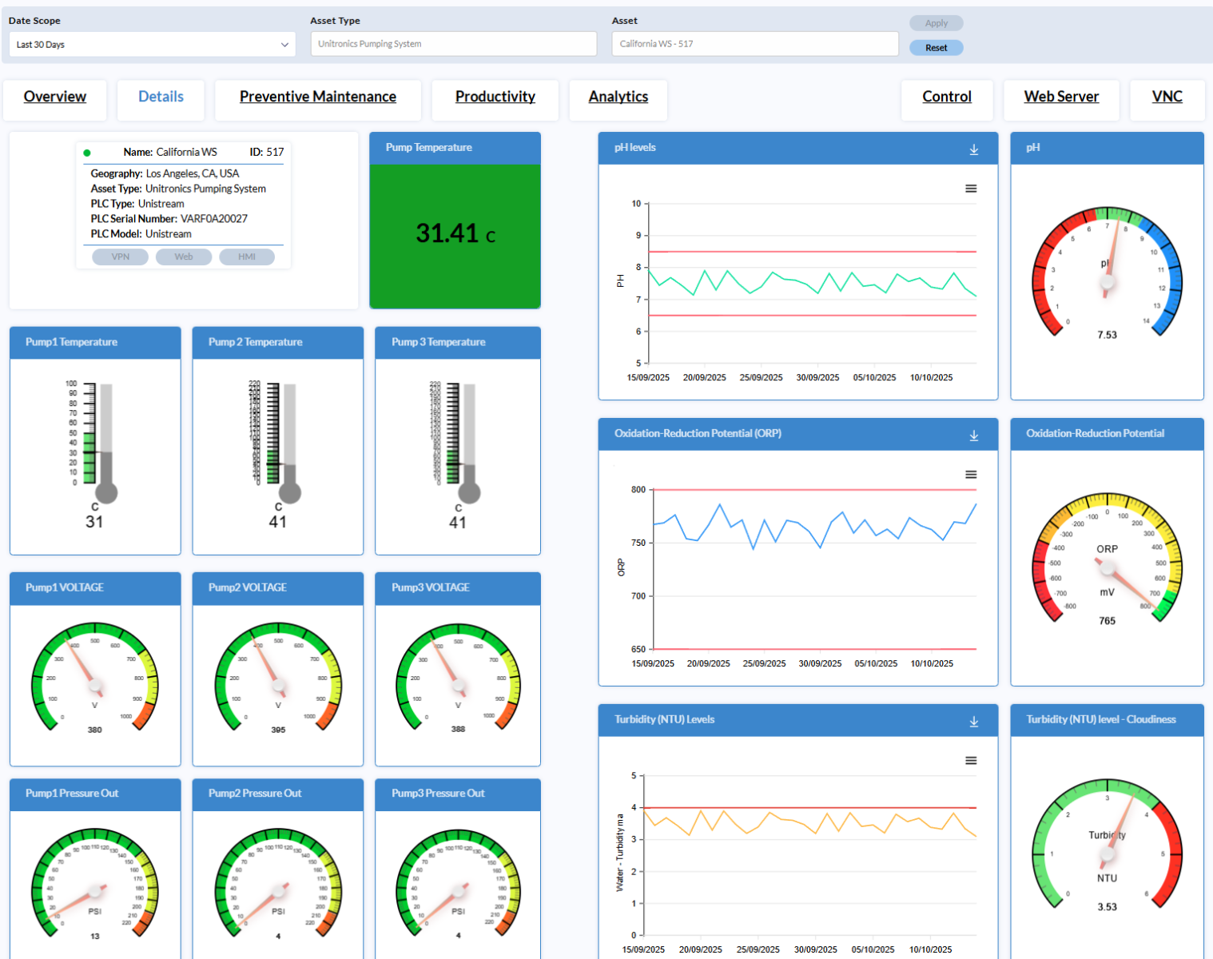Click the Apply filter button
Screen dimensions: 1213x959
point(936,23)
